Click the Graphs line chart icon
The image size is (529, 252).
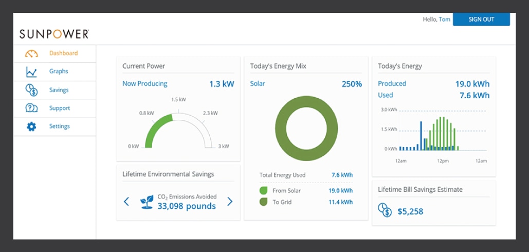coord(31,72)
